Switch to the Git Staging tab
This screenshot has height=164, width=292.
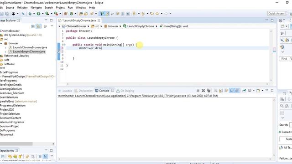coord(125,91)
